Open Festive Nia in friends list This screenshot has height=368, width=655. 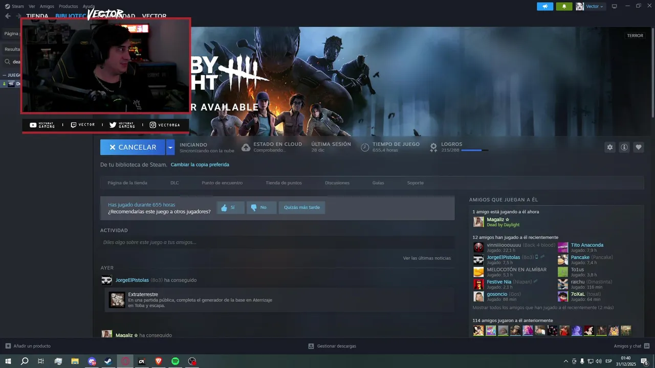pyautogui.click(x=499, y=282)
